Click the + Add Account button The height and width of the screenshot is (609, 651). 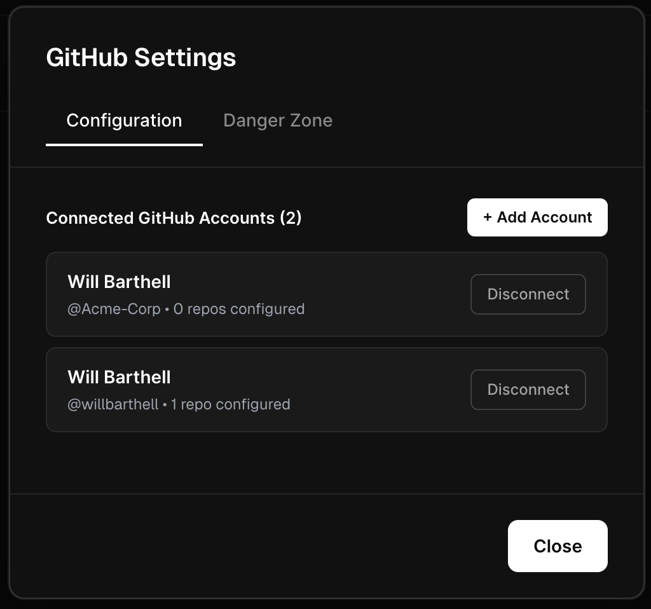coord(537,217)
